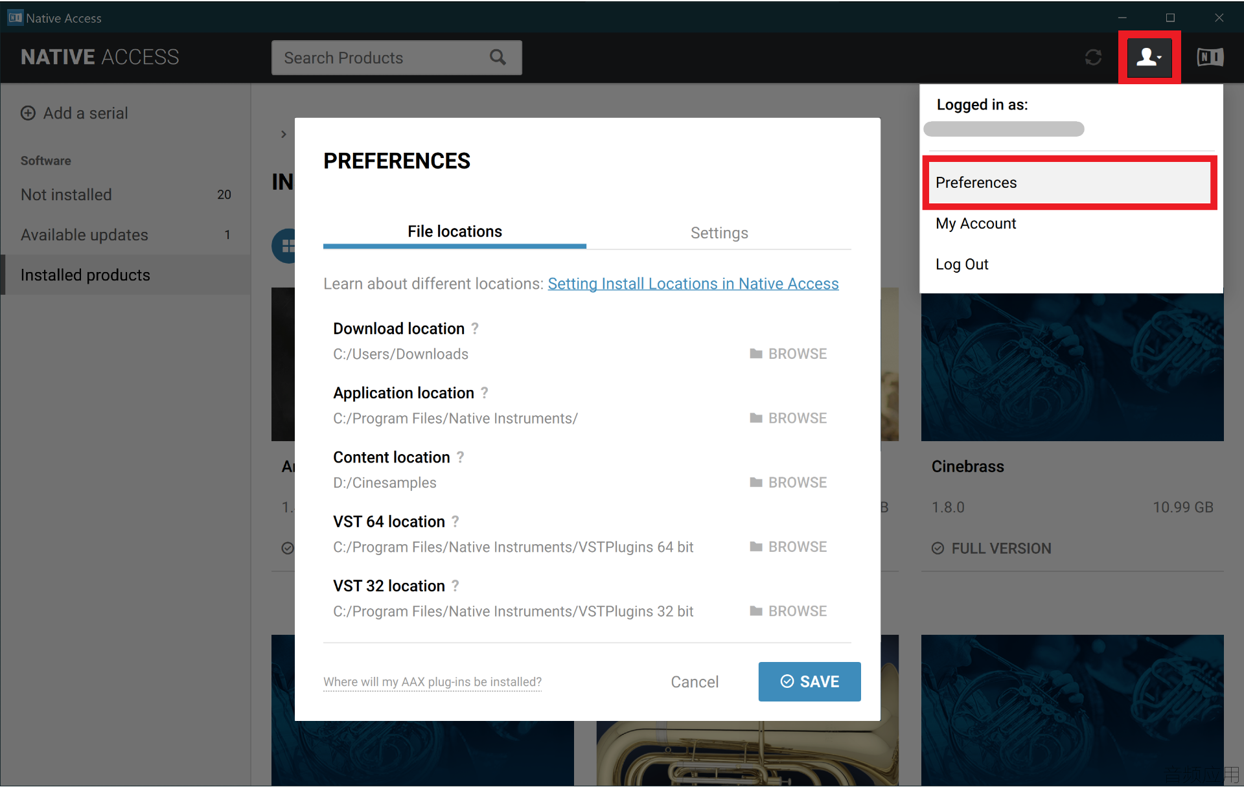Viewport: 1244px width, 787px height.
Task: Browse for VST 32 location folder
Action: point(788,611)
